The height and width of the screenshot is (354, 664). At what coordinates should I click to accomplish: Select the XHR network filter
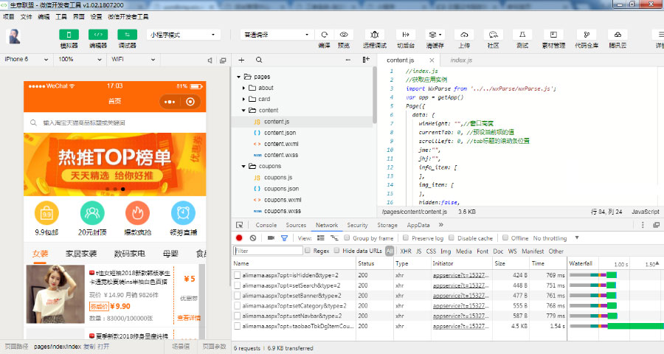pyautogui.click(x=406, y=251)
